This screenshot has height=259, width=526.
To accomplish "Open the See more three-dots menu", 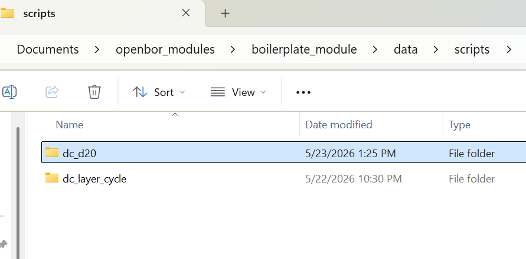I will pyautogui.click(x=303, y=92).
